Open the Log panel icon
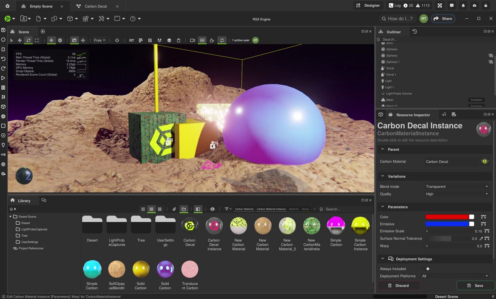Image resolution: width=496 pixels, height=299 pixels. point(391,5)
